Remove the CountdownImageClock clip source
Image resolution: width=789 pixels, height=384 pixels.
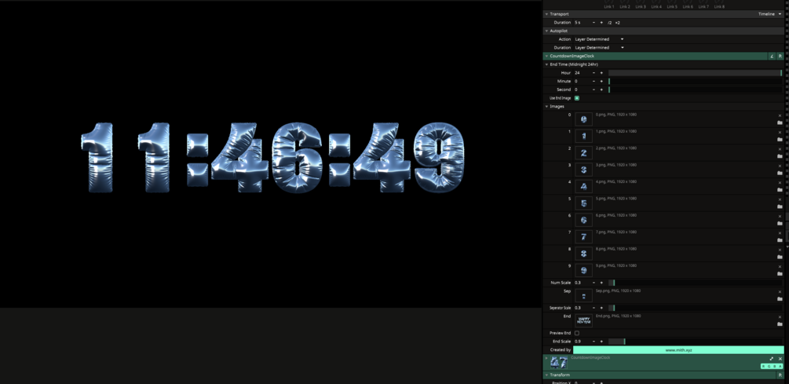[x=780, y=359]
